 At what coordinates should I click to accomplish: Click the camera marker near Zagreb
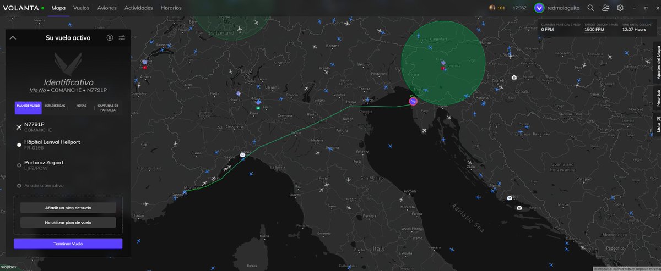[513, 78]
